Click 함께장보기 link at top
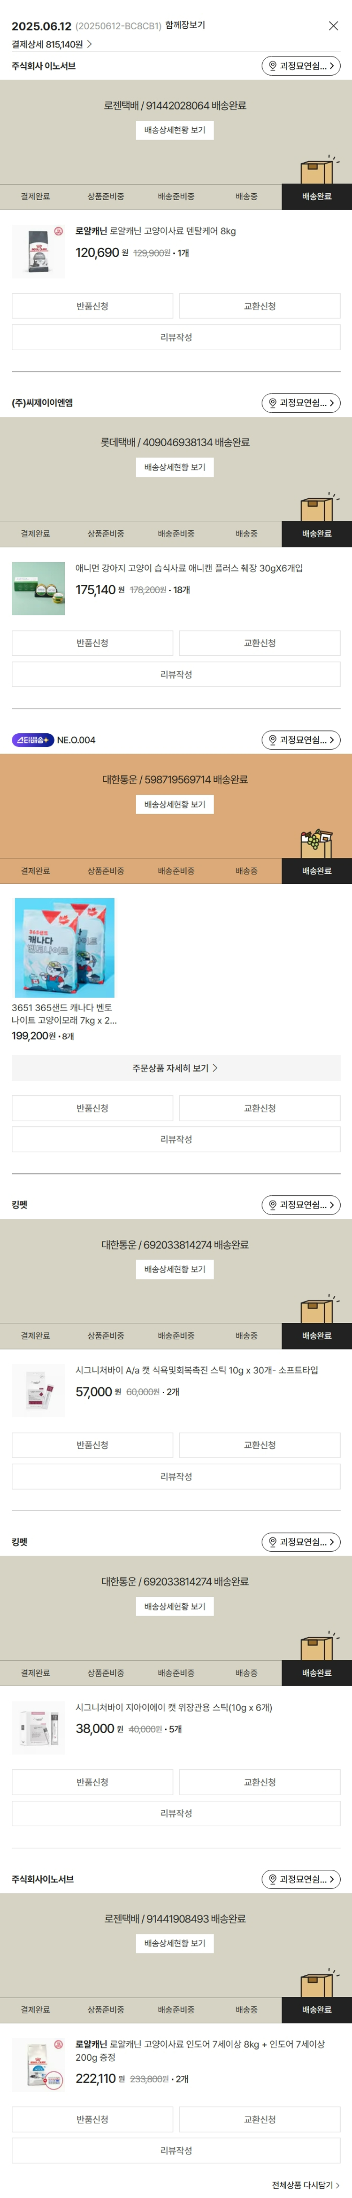 pyautogui.click(x=185, y=25)
